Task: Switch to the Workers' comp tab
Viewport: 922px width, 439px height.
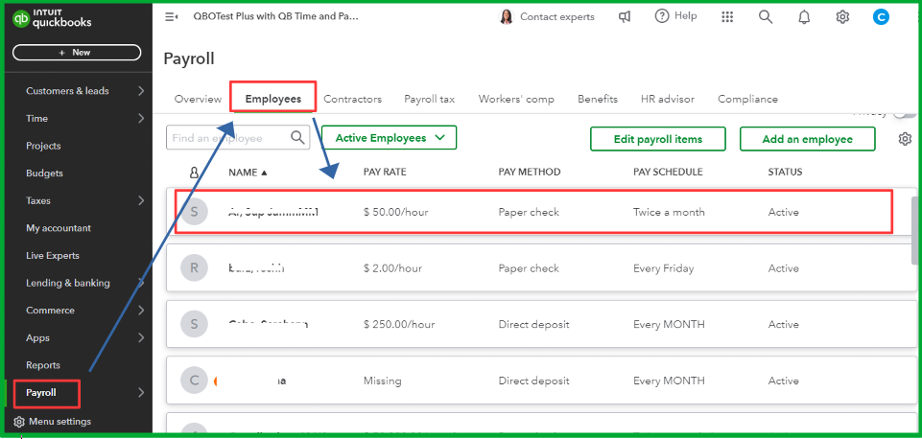Action: pyautogui.click(x=516, y=100)
